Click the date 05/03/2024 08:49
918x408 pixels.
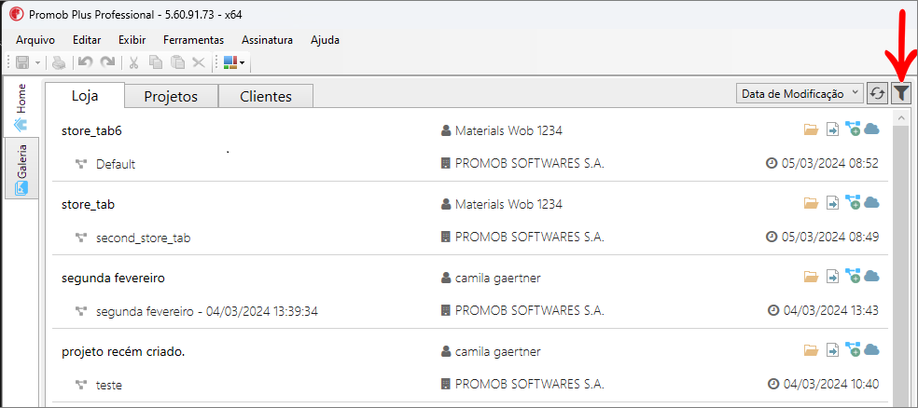tap(830, 238)
